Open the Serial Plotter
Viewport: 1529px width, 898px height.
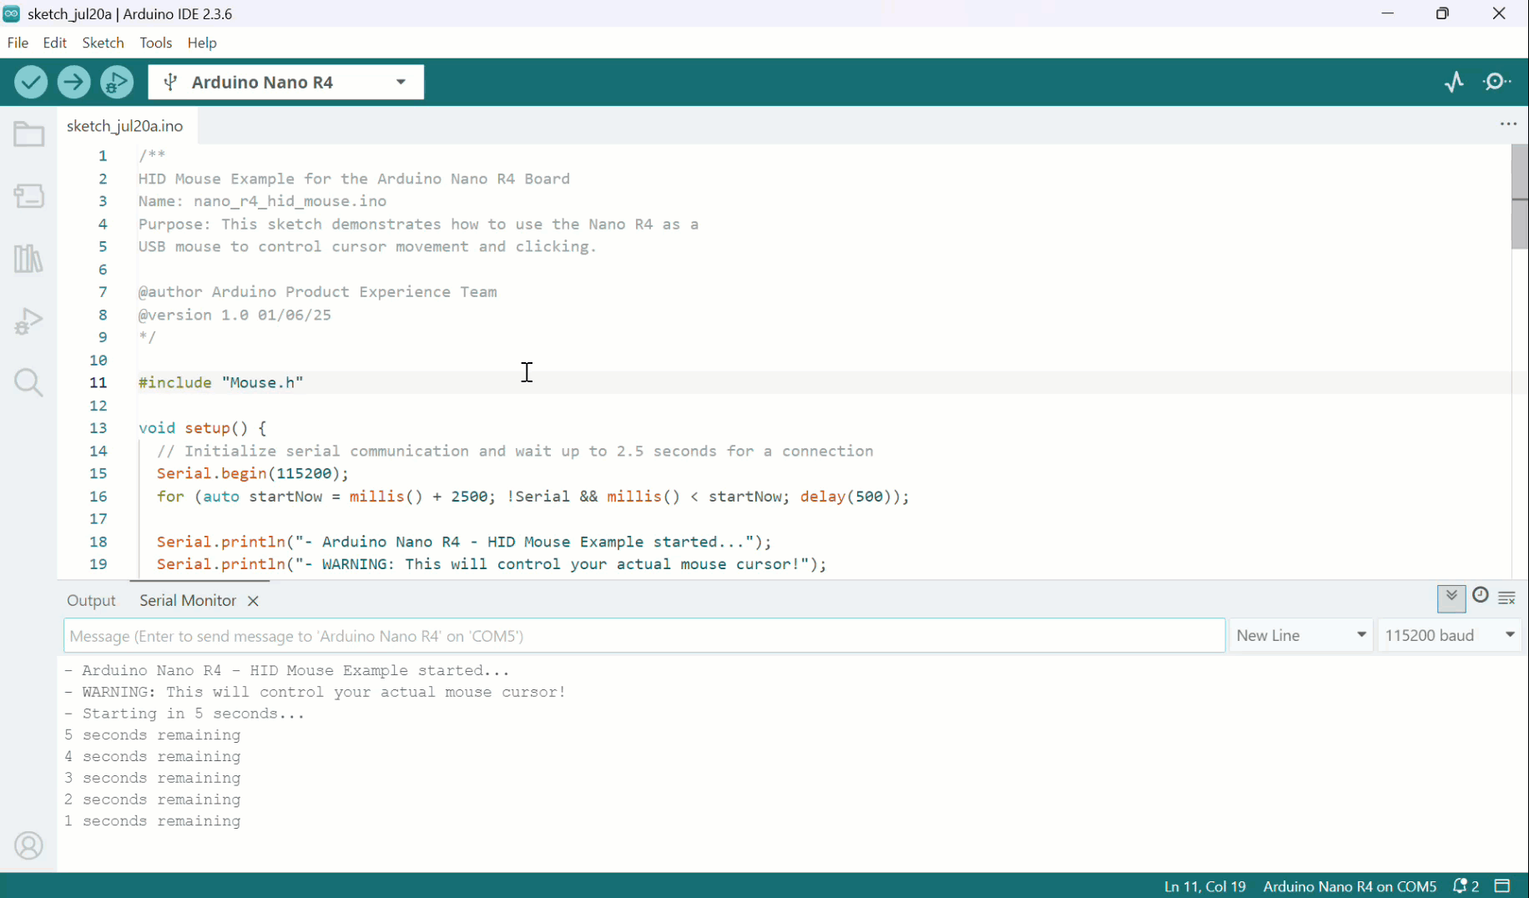point(1454,82)
